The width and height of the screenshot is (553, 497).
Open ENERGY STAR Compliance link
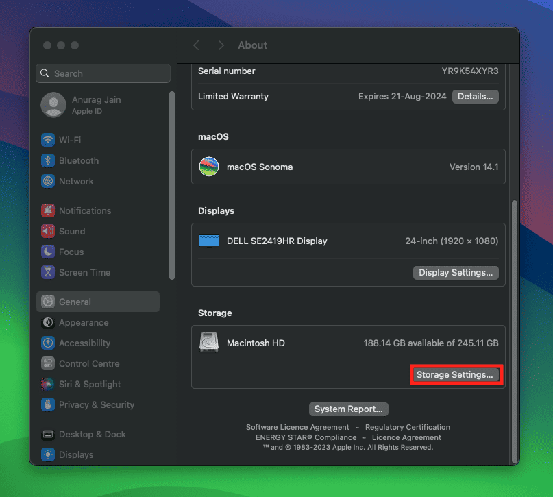[306, 437]
